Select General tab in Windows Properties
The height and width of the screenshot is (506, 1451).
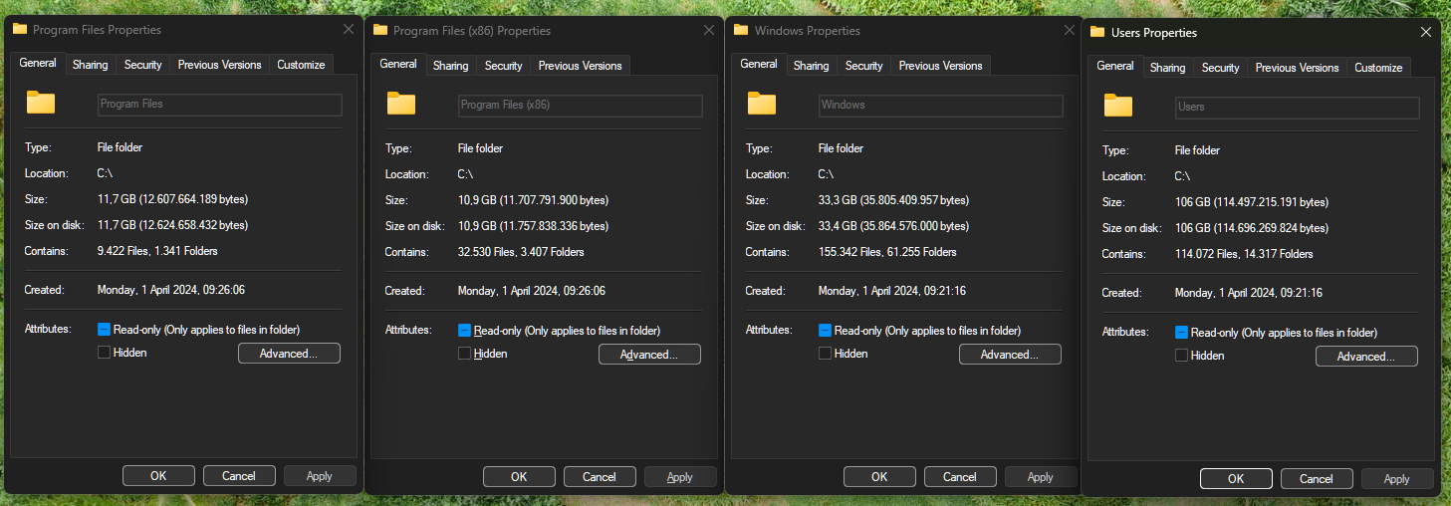[x=759, y=64]
